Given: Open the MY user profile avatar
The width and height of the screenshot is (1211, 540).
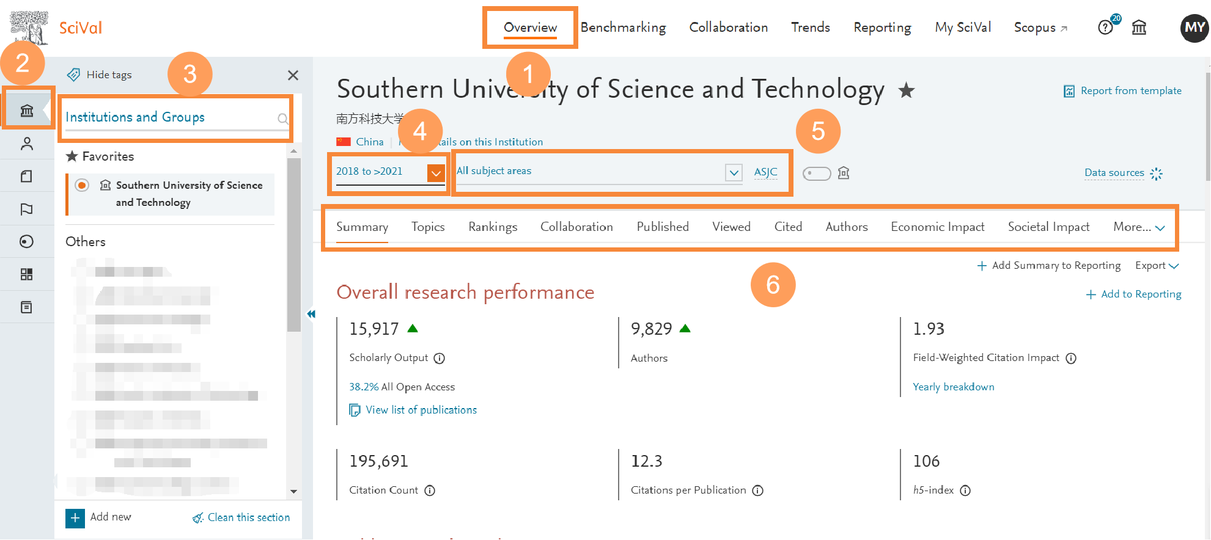Looking at the screenshot, I should (1194, 27).
